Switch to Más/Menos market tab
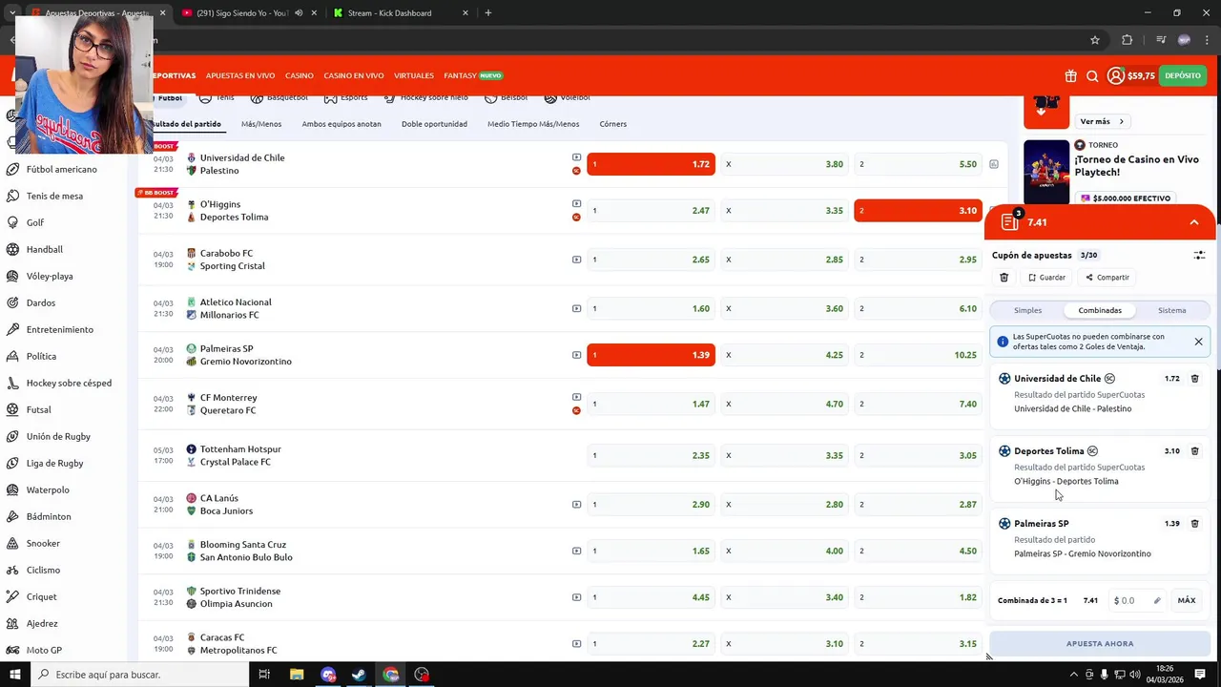This screenshot has height=687, width=1221. coord(261,124)
